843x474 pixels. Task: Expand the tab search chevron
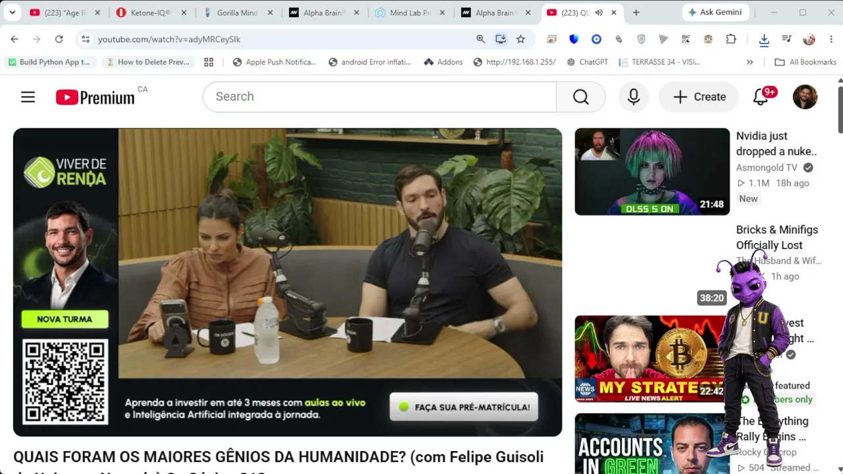[13, 13]
